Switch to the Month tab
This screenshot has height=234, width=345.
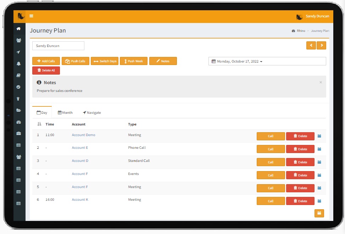[65, 112]
